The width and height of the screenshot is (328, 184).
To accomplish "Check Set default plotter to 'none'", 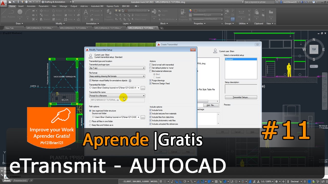I will (x=151, y=68).
